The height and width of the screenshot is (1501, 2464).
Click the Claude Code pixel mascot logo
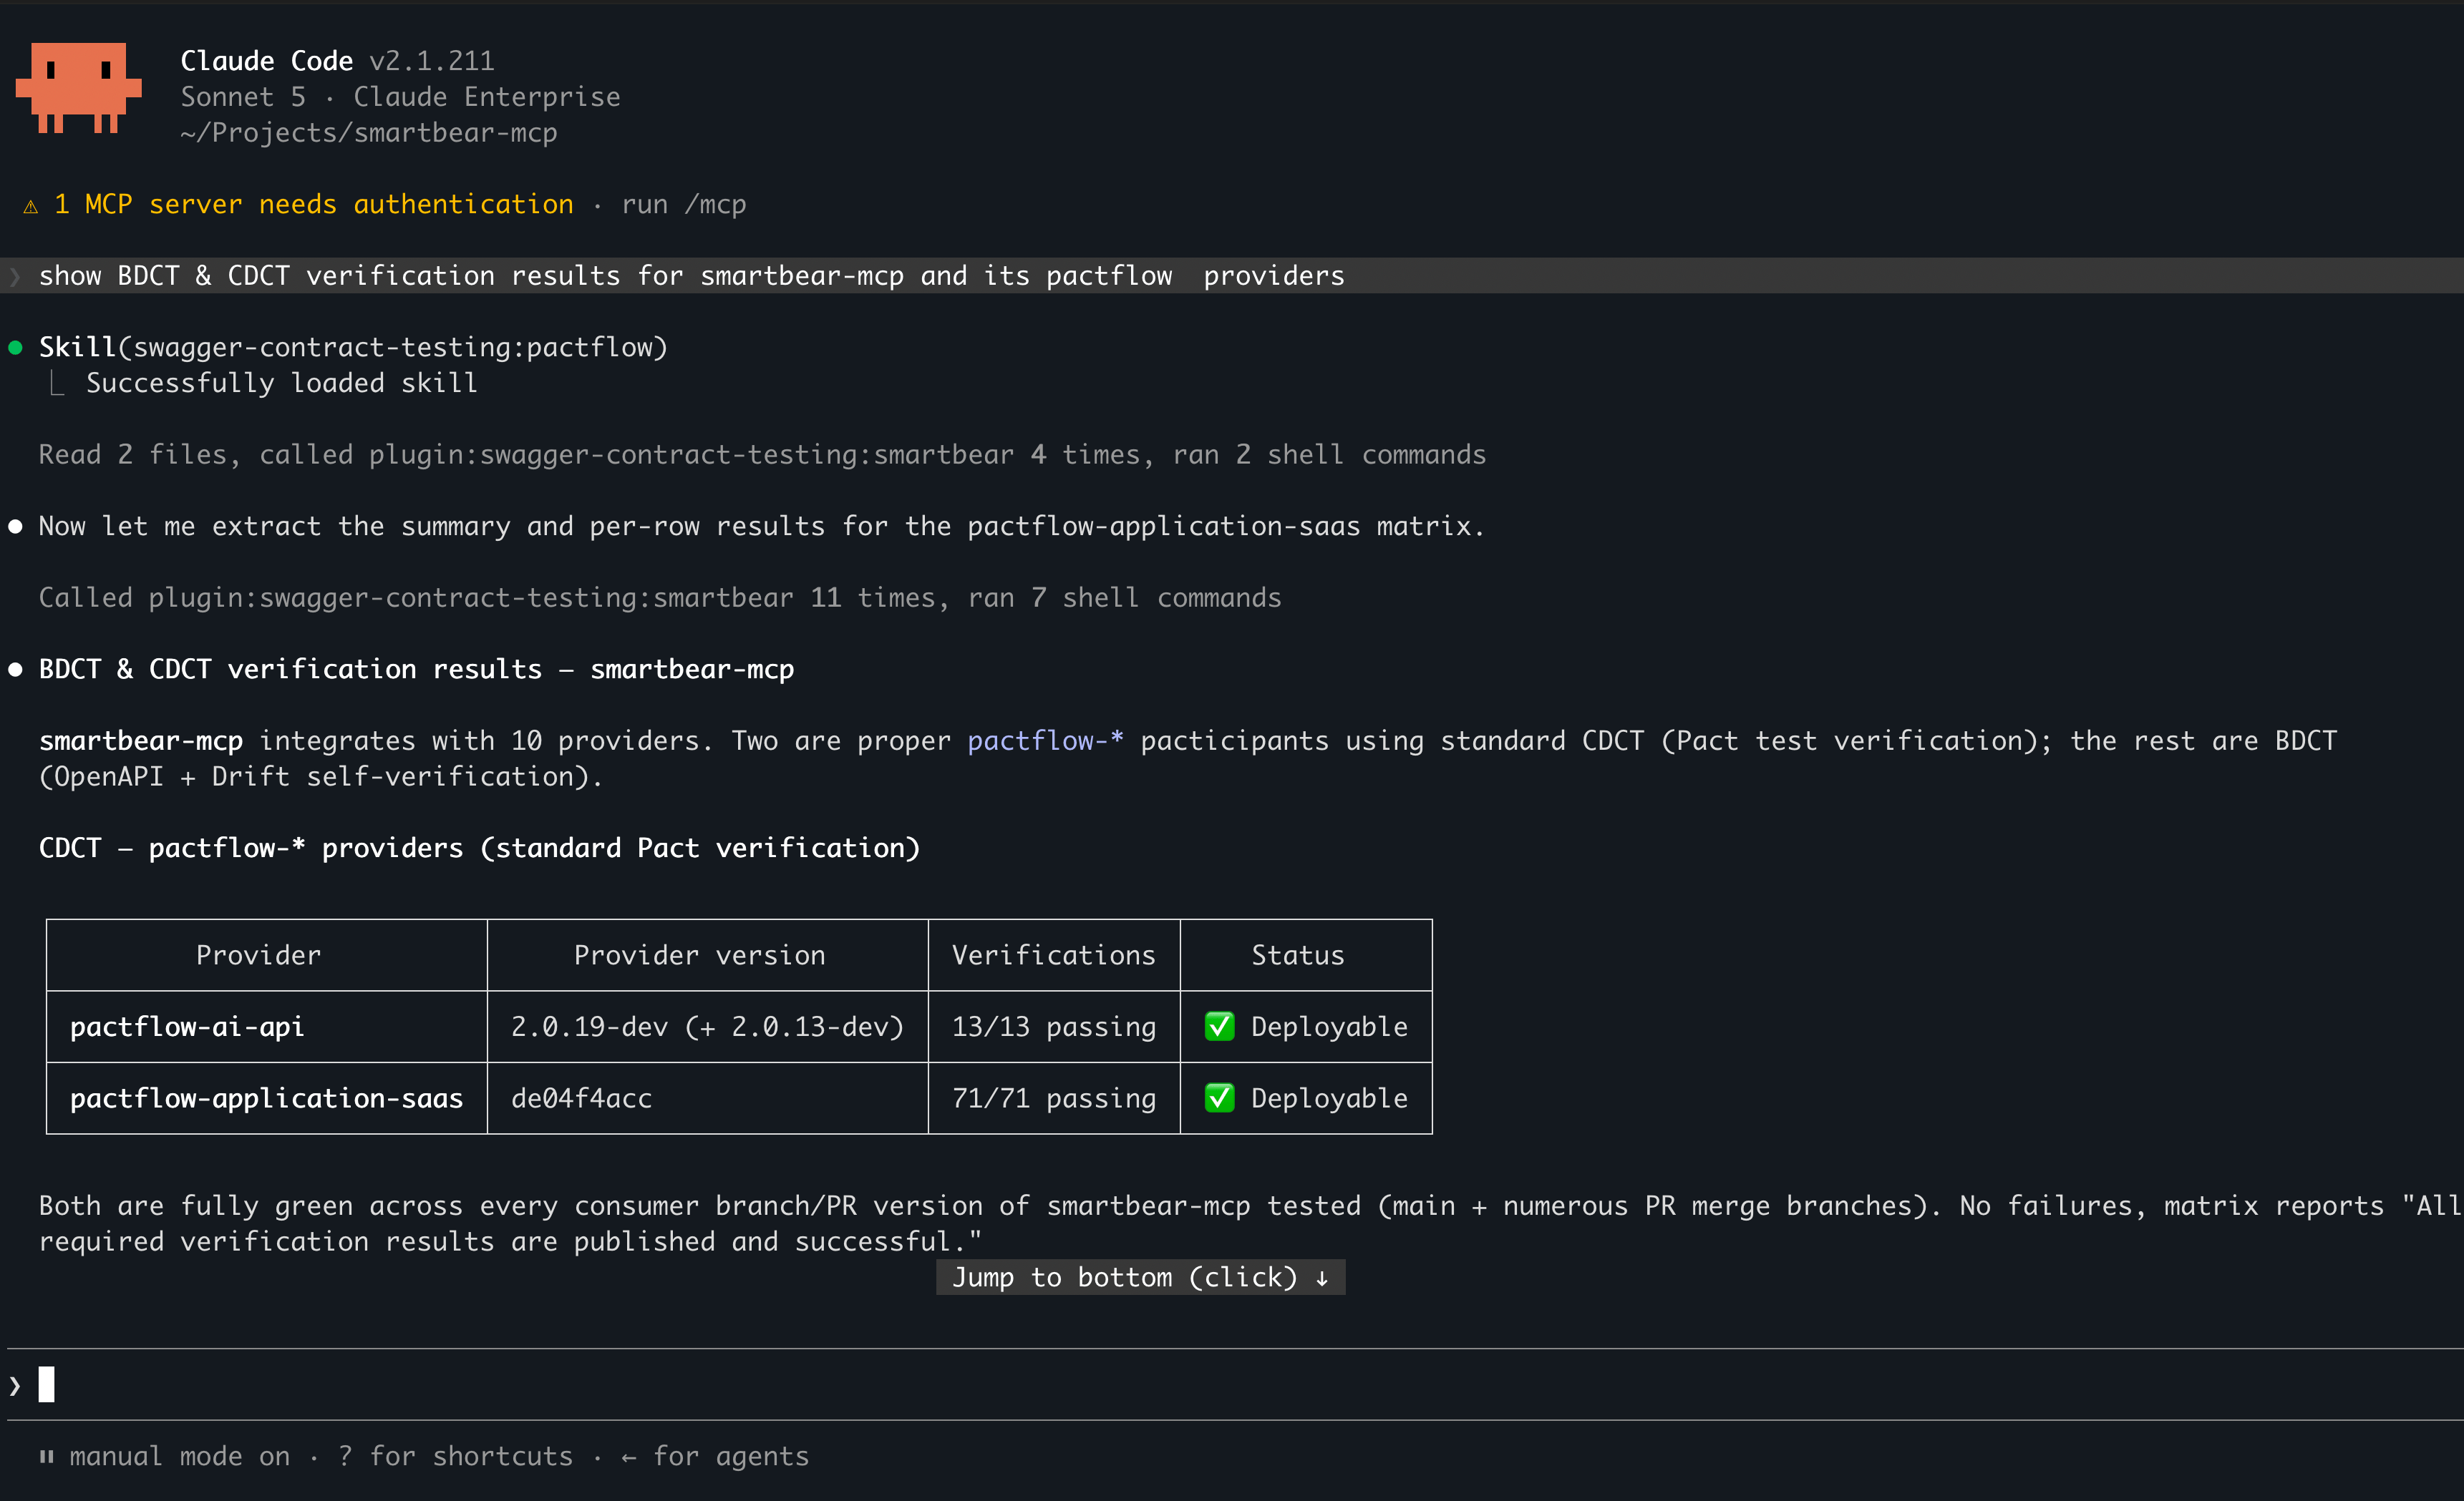(x=78, y=88)
